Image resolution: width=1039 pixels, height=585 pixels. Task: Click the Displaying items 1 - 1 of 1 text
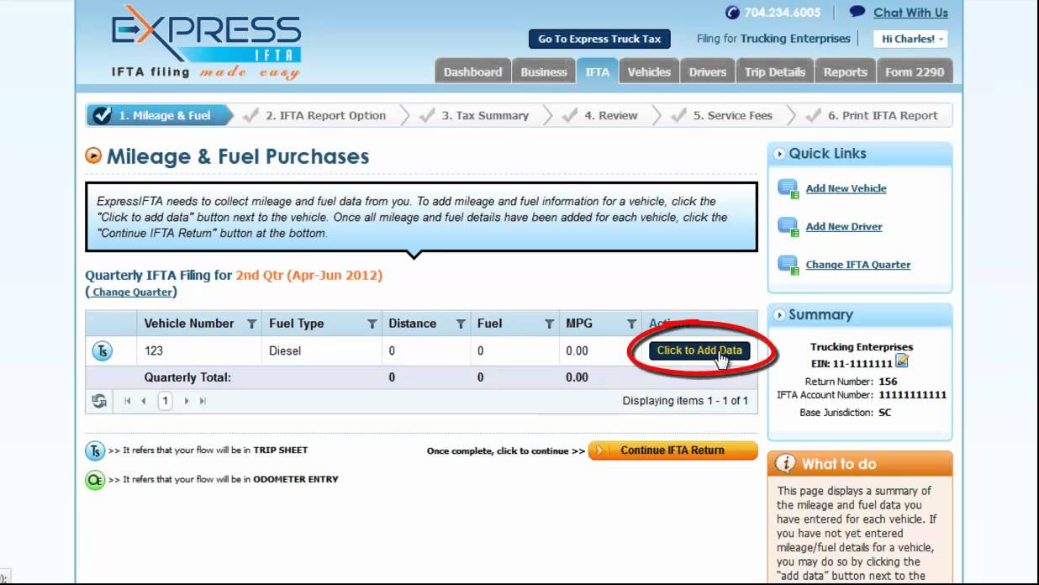click(x=685, y=401)
